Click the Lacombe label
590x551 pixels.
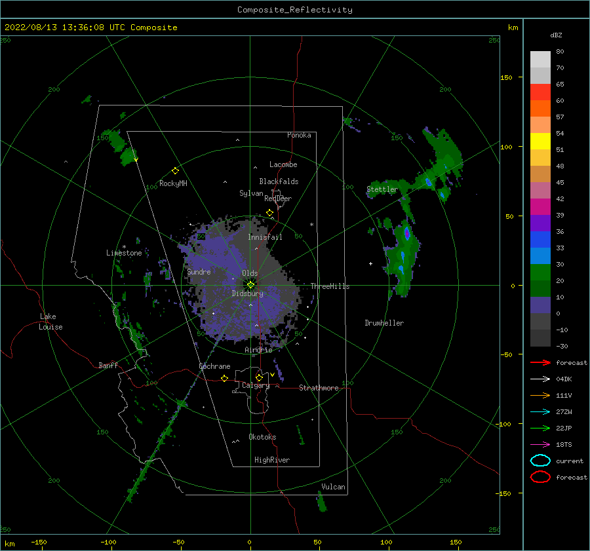[283, 164]
